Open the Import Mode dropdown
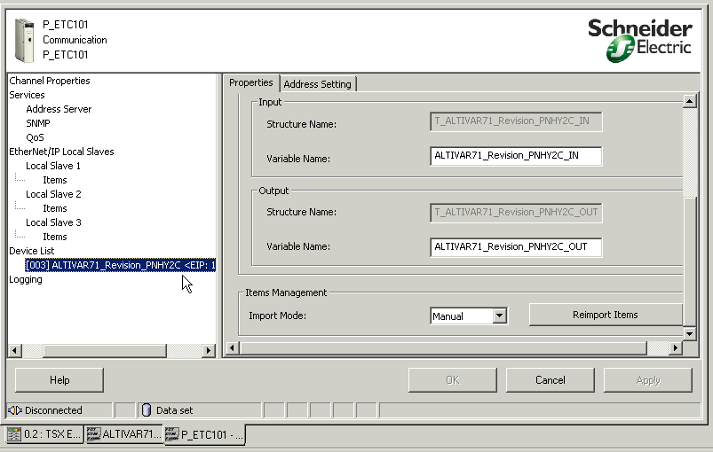Screen dimensions: 713x452 pyautogui.click(x=499, y=316)
